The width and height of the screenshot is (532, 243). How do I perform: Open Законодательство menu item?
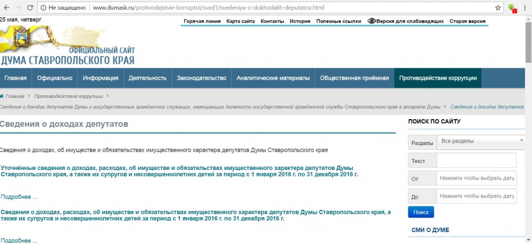point(202,78)
